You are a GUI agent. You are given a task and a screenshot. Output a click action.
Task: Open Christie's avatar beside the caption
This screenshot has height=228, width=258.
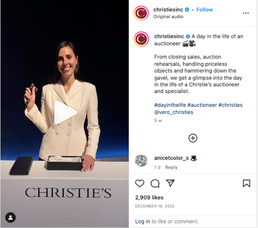pyautogui.click(x=141, y=39)
